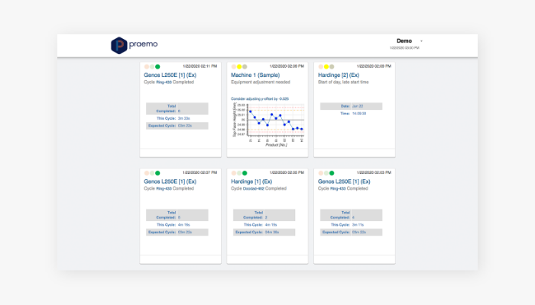
Task: Click the '04m 36s' Expected Cycle value
Action: (x=272, y=232)
